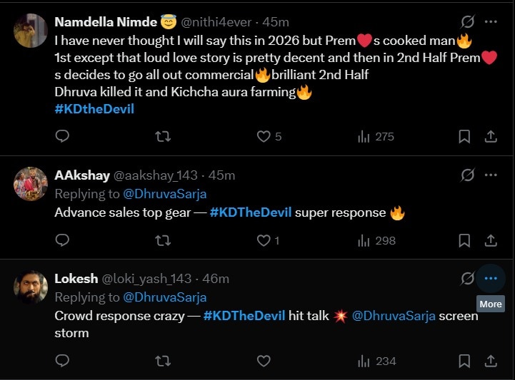Viewport: 515px width, 380px height.
Task: Open Grok icon on Namdella Nimde's post
Action: click(x=468, y=21)
